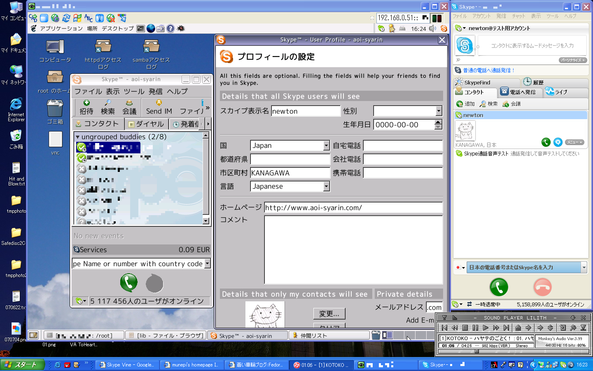
Task: Click the Ctrl-Alt-Del icon in VNC viewer toolbar
Action: pos(33,18)
